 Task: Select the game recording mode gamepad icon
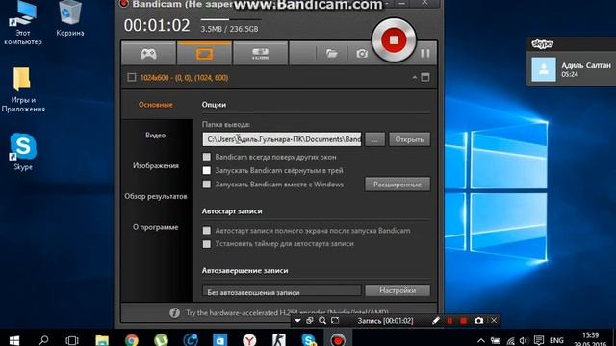148,54
